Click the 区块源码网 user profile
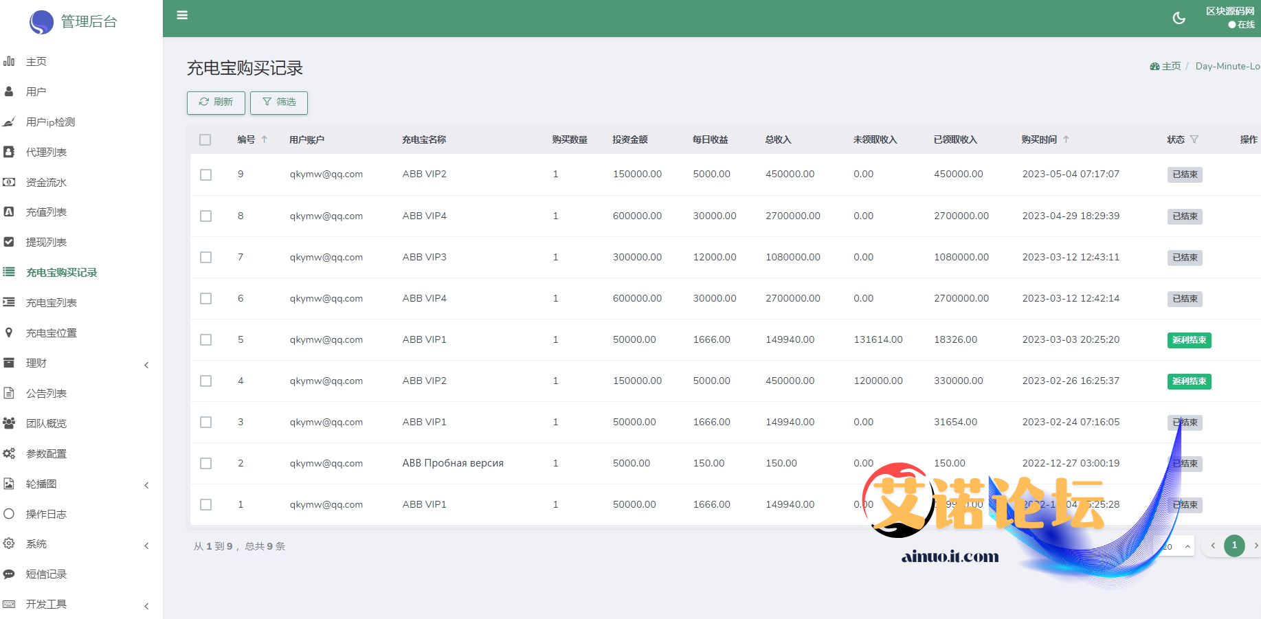 point(1230,18)
